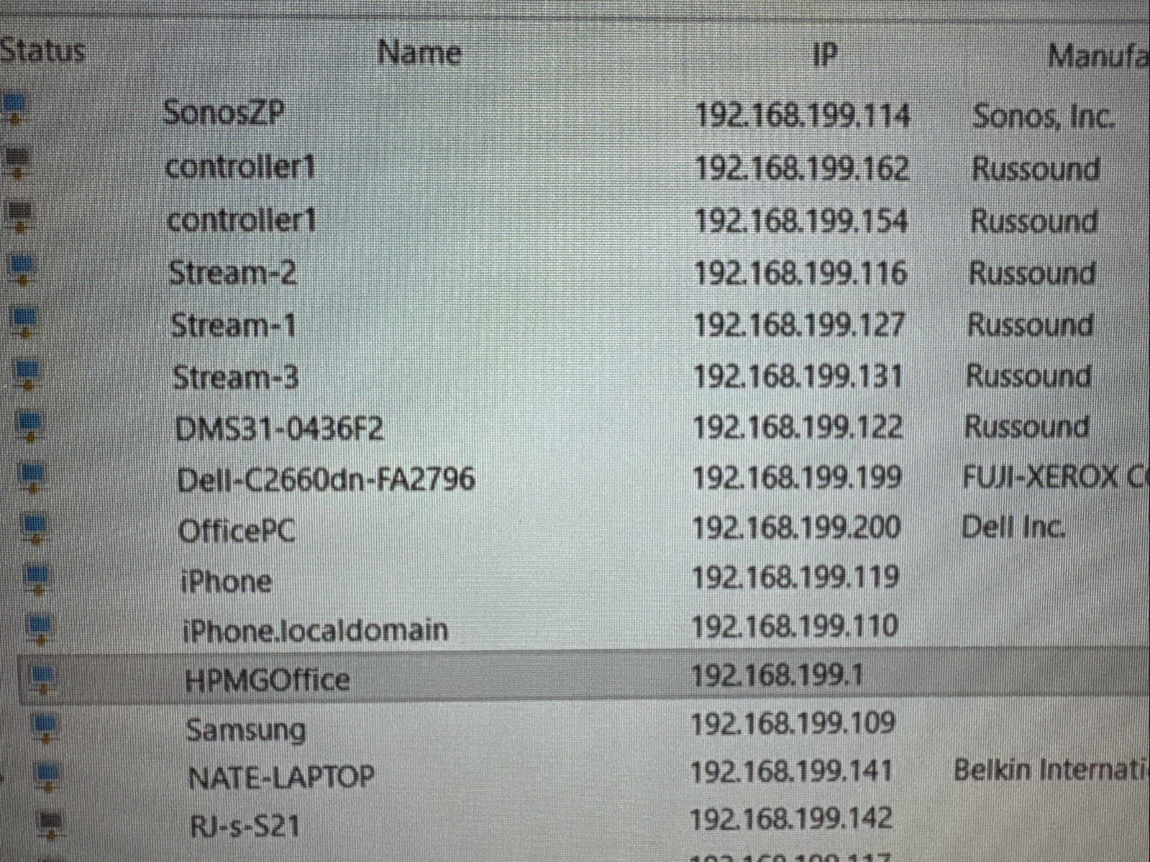1150x862 pixels.
Task: Click the Manufacturer column header
Action: pyautogui.click(x=1097, y=55)
